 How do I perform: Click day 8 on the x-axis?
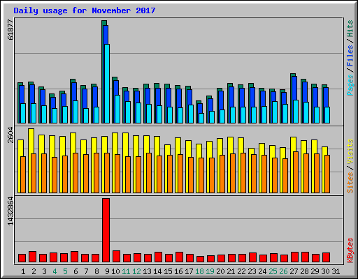point(96,271)
